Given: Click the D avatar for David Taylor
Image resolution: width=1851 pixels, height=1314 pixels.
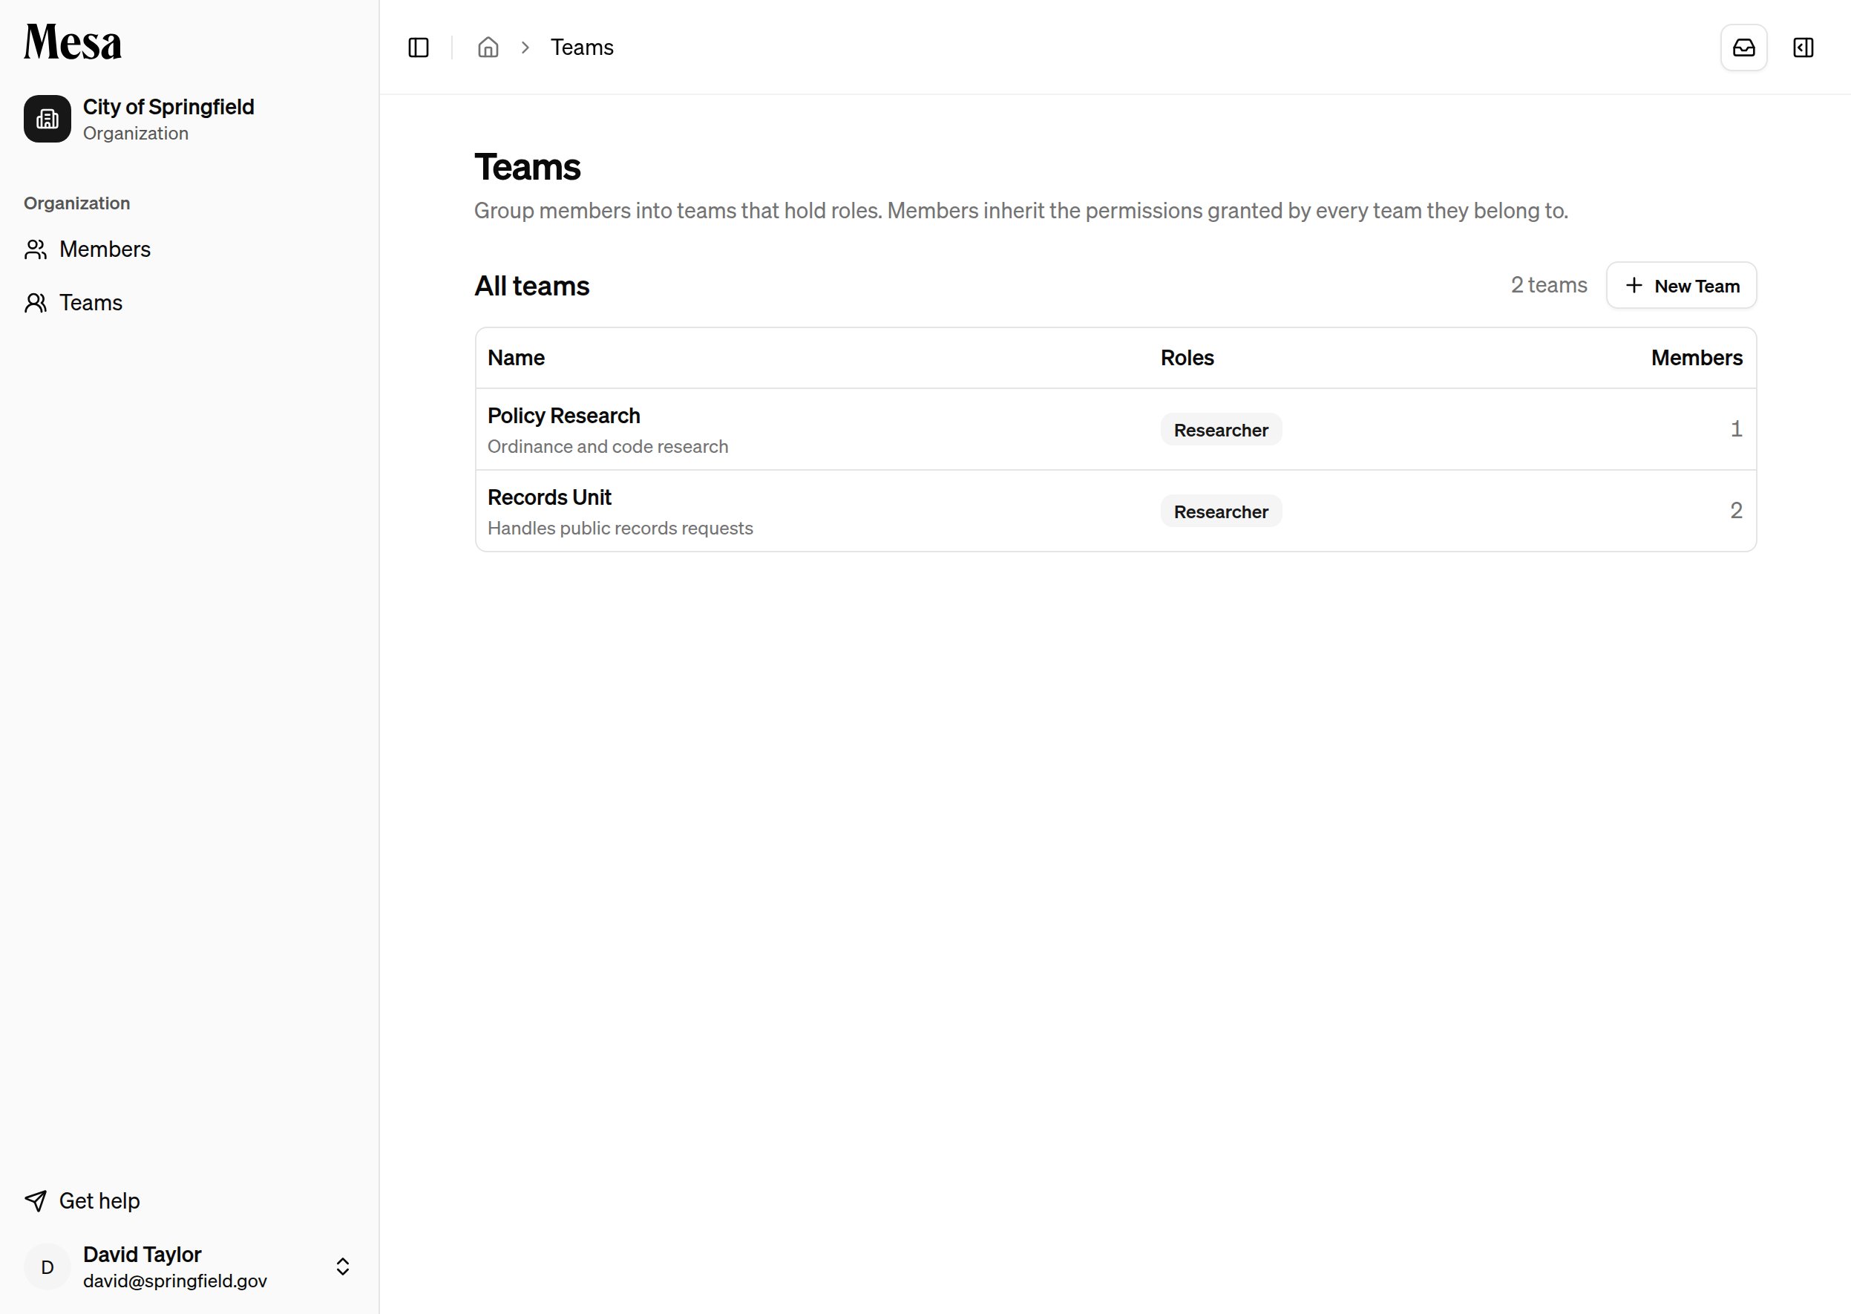Looking at the screenshot, I should [47, 1267].
